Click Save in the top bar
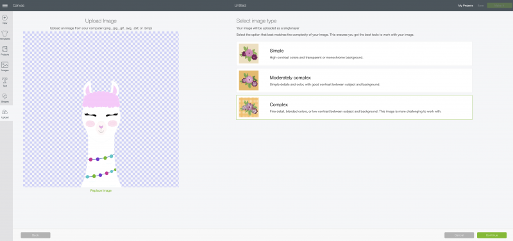The height and width of the screenshot is (241, 513). pyautogui.click(x=480, y=6)
